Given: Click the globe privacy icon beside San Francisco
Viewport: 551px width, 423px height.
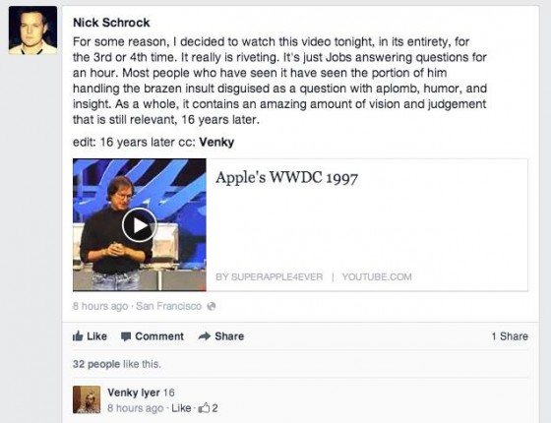Looking at the screenshot, I should [x=212, y=306].
